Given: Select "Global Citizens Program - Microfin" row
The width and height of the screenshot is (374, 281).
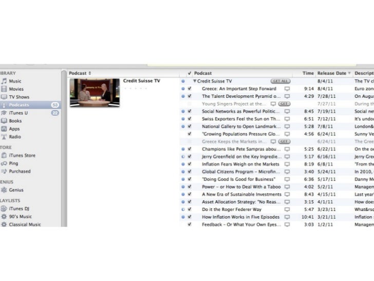Looking at the screenshot, I should tap(277, 172).
